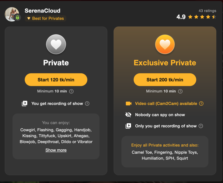Click the 4.9 star rating display
223x183 pixels.
(196, 17)
